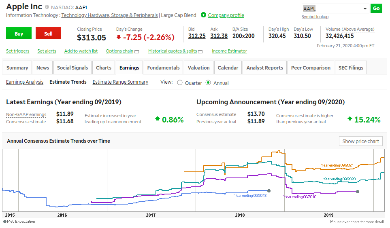Viewport: 390px width, 228px height.
Task: Open the Income Estimator link
Action: click(229, 51)
